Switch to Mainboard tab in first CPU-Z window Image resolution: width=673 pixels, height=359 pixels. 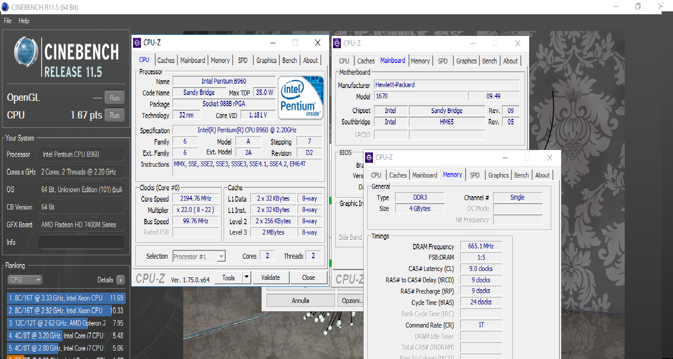[193, 60]
